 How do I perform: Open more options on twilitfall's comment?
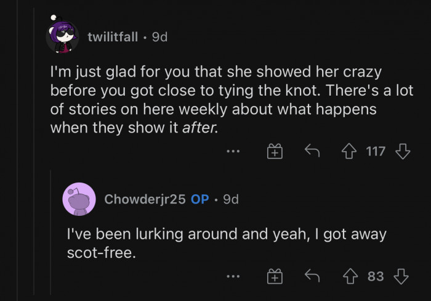(233, 151)
